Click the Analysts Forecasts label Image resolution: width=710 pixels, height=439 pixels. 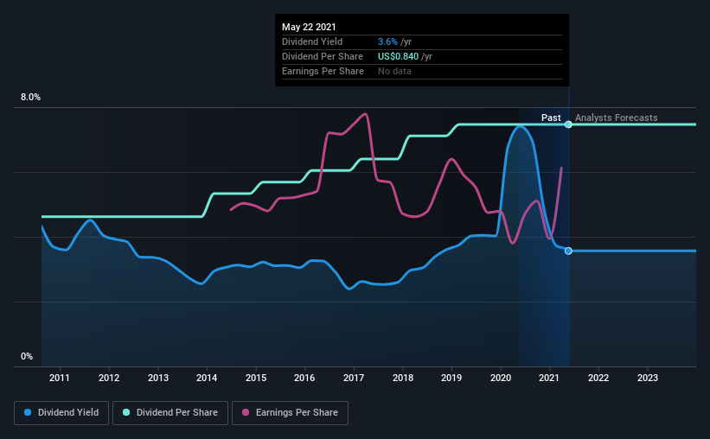tap(616, 118)
